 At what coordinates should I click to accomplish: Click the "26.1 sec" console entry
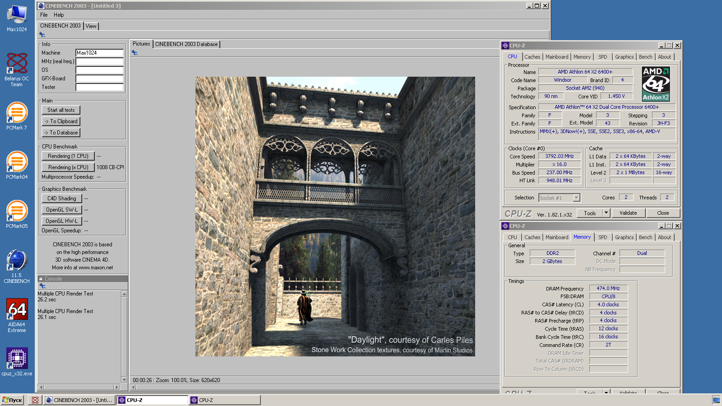(x=47, y=317)
